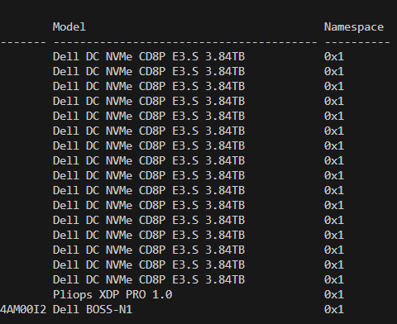Click the dashed separator under Model
397x324 pixels.
point(185,42)
